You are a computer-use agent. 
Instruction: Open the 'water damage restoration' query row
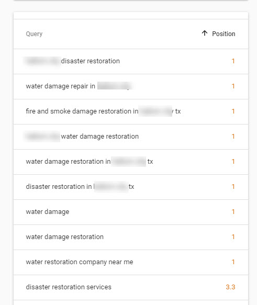coord(131,237)
